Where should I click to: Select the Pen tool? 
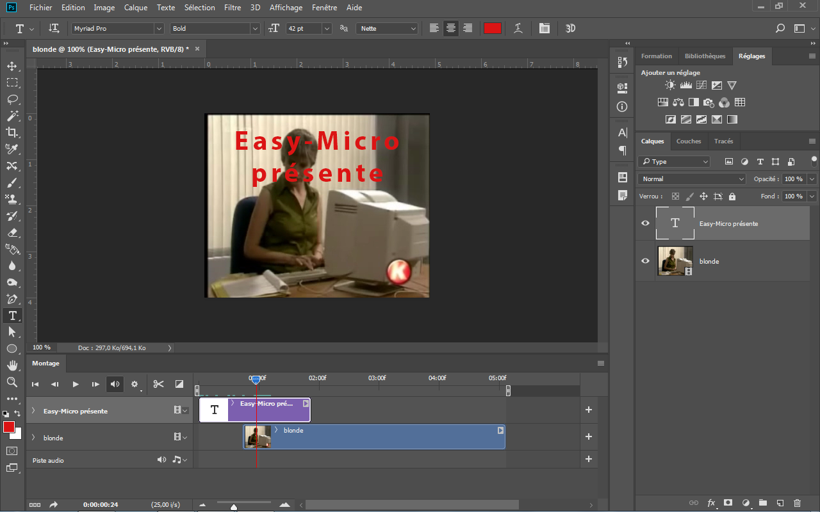coord(12,299)
